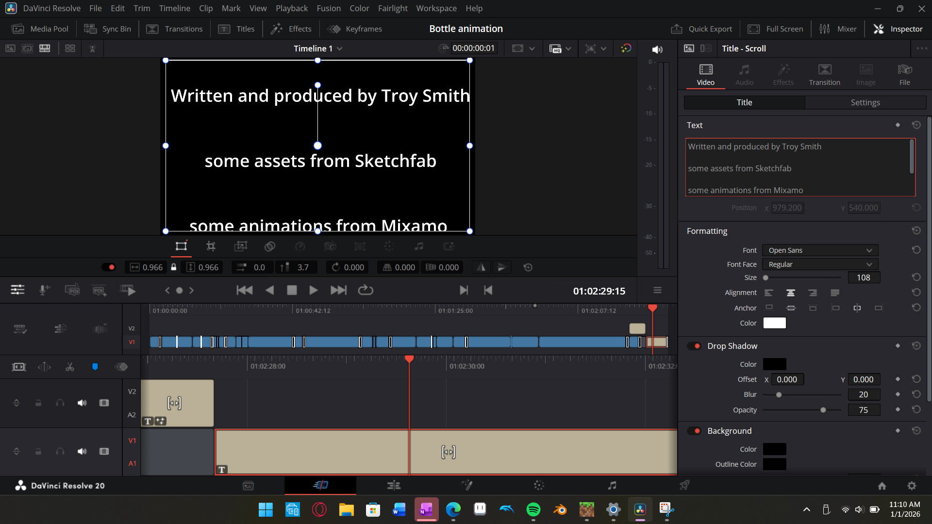Click the Windows Start button

(x=266, y=509)
